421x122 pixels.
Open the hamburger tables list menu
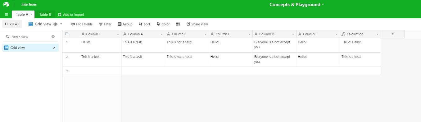click(x=6, y=15)
